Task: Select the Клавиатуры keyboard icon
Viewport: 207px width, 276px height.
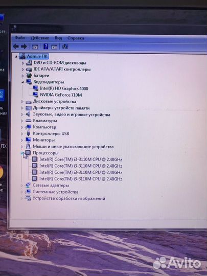Action: pyautogui.click(x=28, y=121)
